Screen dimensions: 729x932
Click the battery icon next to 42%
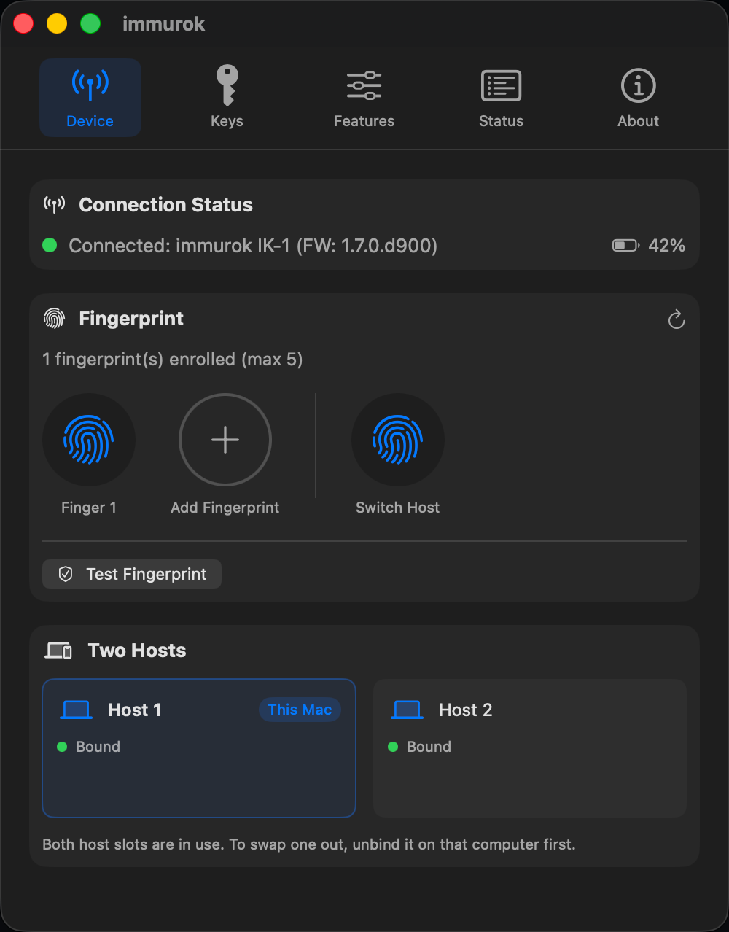625,246
